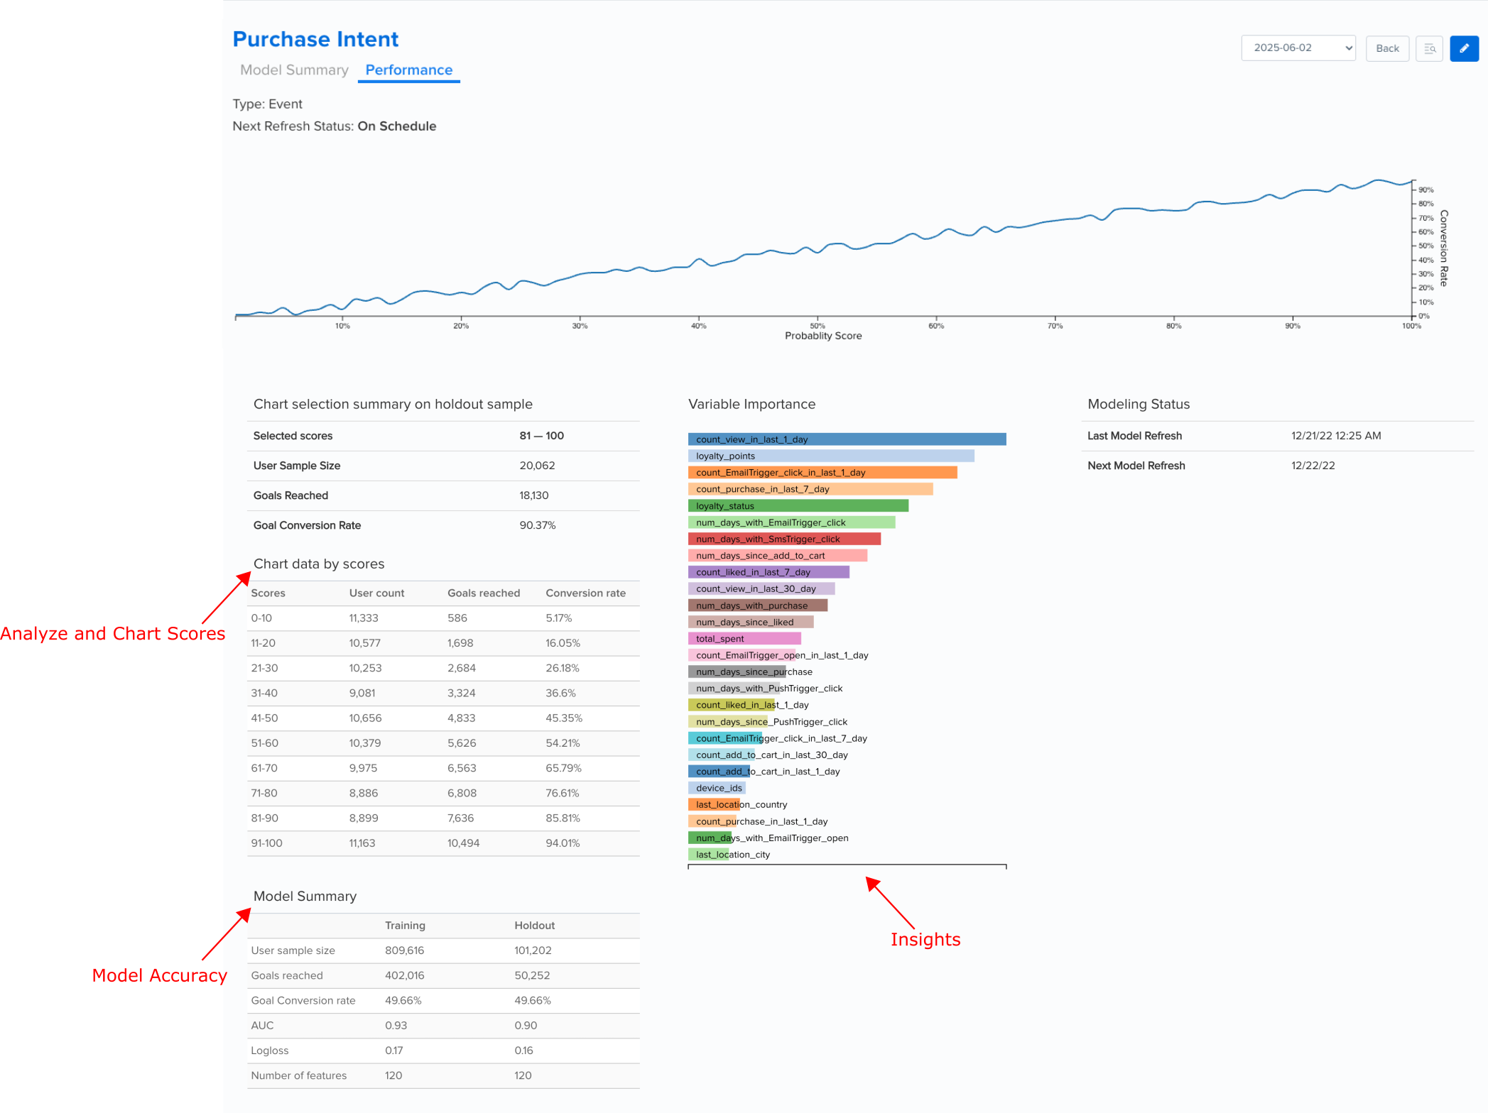
Task: Select the 0-10 scores row
Action: point(443,618)
